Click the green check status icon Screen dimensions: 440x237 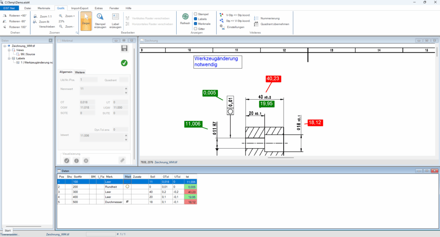[x=124, y=63]
